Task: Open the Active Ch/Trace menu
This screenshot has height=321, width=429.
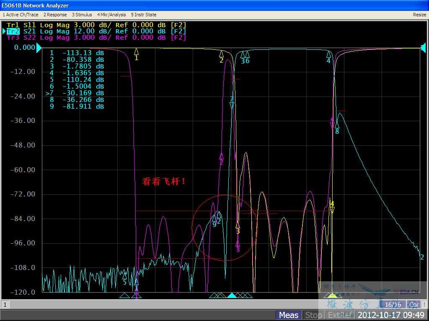Action: [x=21, y=15]
